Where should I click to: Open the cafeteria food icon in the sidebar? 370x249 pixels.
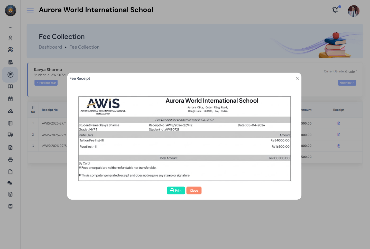[x=10, y=159]
